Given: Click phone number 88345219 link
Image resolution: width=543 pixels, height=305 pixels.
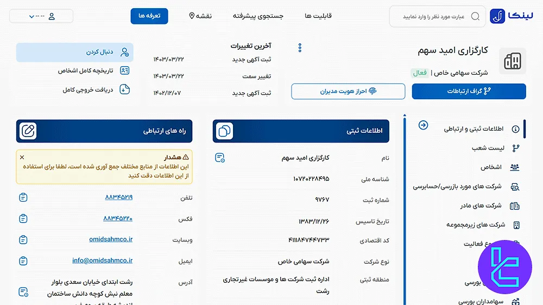Looking at the screenshot, I should (x=119, y=197).
